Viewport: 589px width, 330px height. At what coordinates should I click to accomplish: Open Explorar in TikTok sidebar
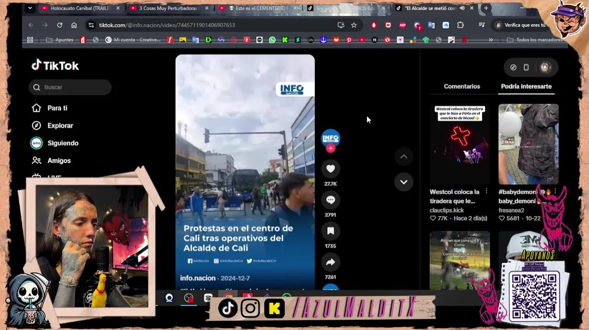(52, 126)
